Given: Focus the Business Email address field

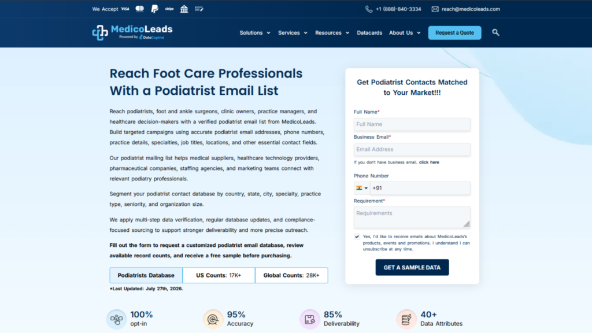Looking at the screenshot, I should point(412,150).
